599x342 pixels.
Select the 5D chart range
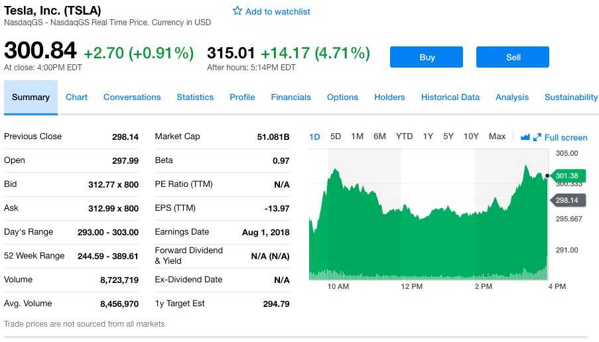point(336,137)
